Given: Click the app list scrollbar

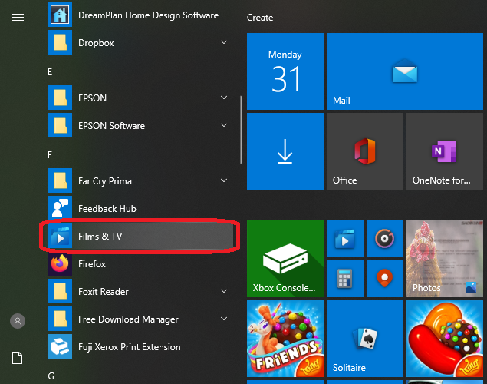Looking at the screenshot, I should pos(241,130).
